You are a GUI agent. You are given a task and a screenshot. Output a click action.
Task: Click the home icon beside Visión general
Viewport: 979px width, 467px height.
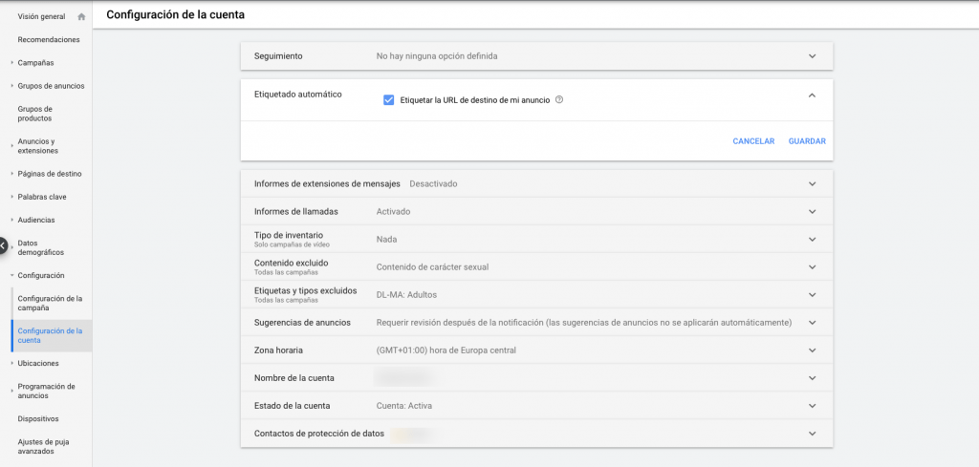(81, 17)
